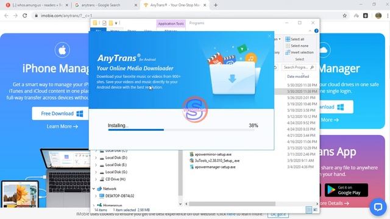Viewport: 390px width, 219px height.
Task: Click the Apple logo icon
Action: coord(62,50)
